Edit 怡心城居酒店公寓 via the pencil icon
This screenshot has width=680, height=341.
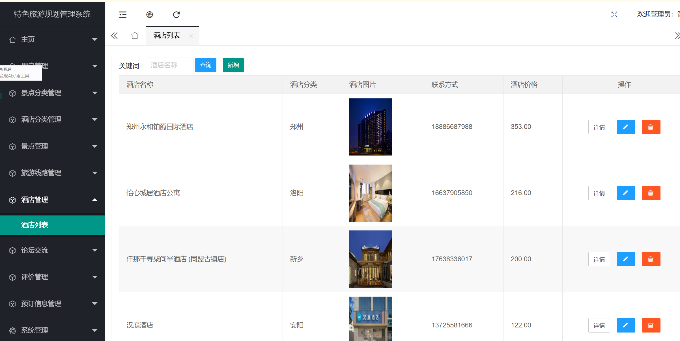tap(626, 193)
